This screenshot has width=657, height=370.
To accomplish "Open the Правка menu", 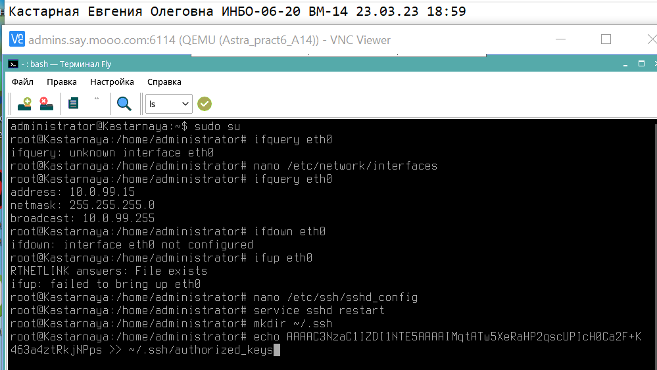I will (62, 82).
